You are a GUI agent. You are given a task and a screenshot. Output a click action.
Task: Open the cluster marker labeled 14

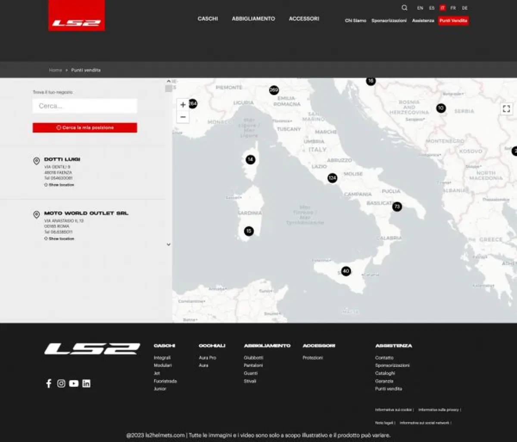pyautogui.click(x=250, y=160)
